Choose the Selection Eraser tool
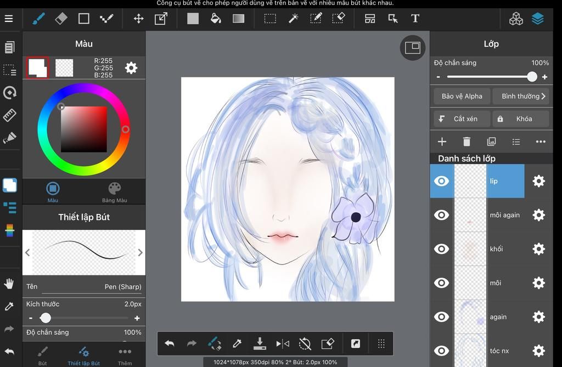This screenshot has width=562, height=367. click(338, 19)
